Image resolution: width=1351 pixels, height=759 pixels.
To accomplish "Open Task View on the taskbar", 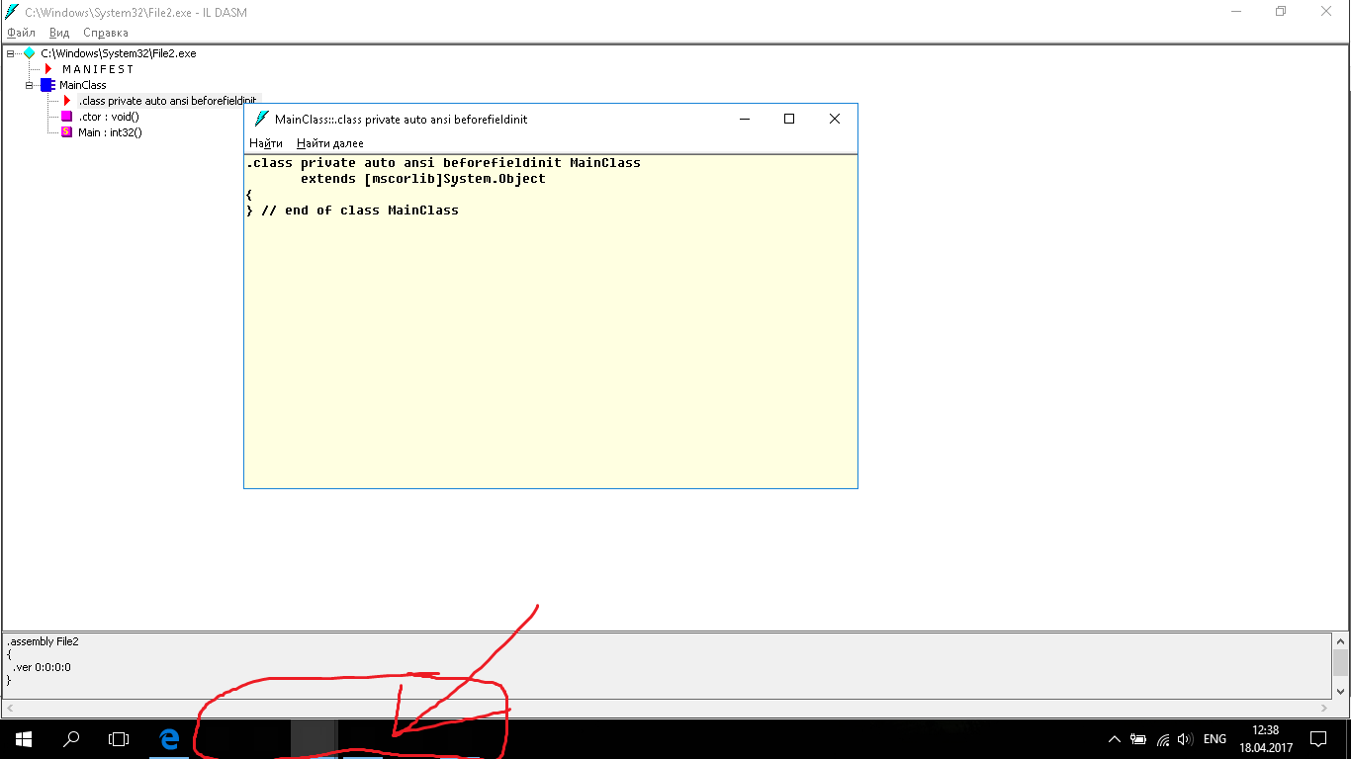I will click(x=119, y=738).
